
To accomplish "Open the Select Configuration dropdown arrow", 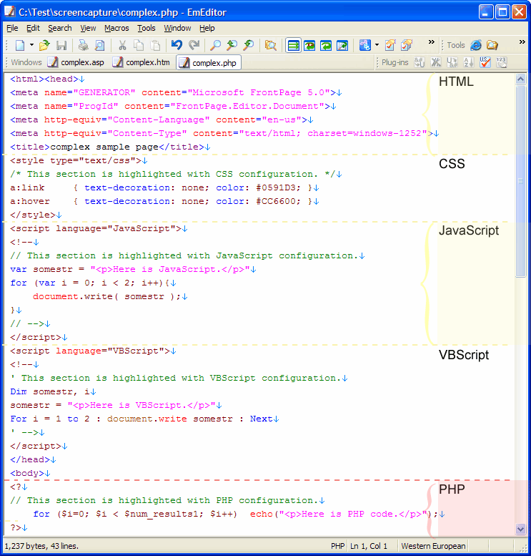I will point(377,45).
